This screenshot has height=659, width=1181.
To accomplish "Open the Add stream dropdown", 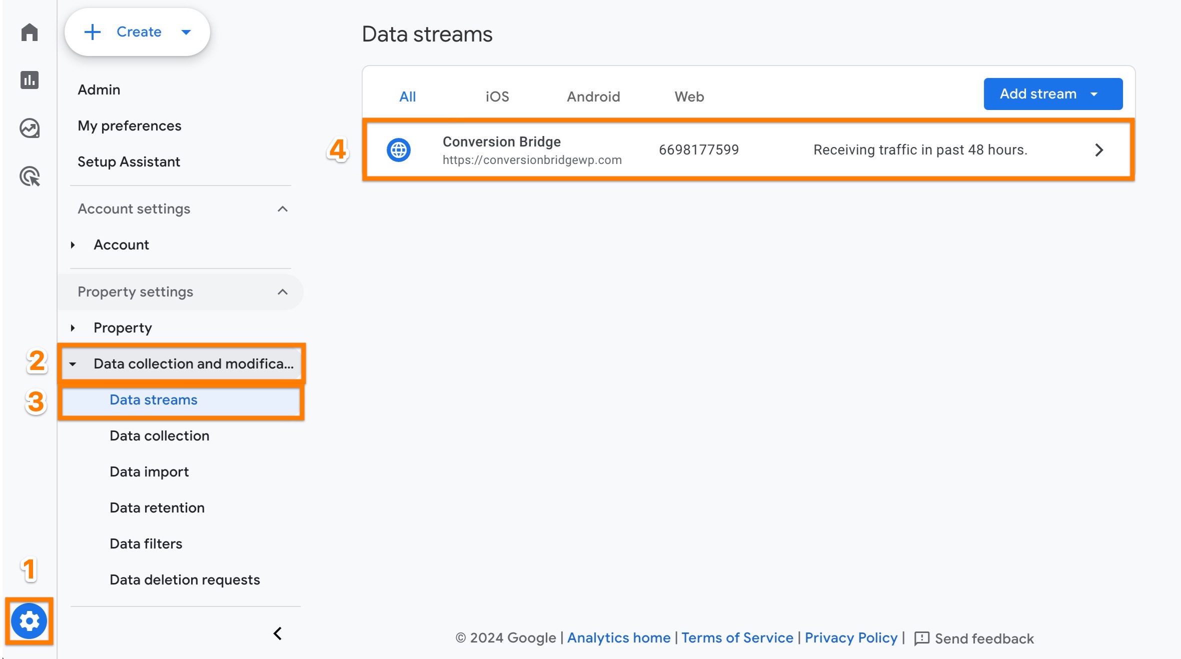I will (1052, 93).
